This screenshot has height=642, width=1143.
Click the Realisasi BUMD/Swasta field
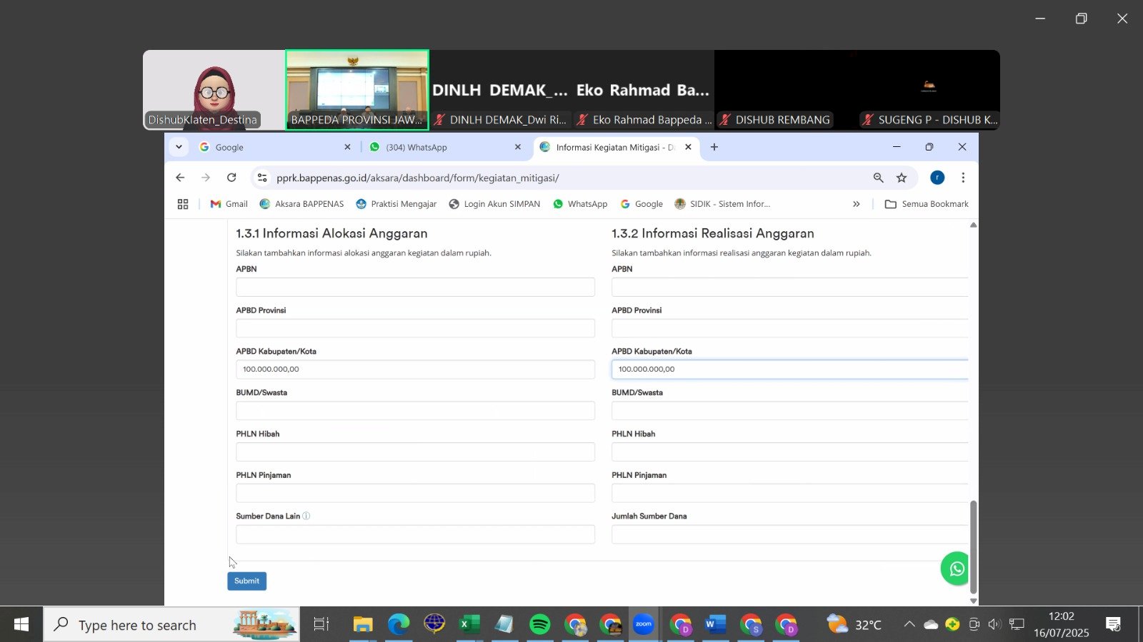(790, 410)
